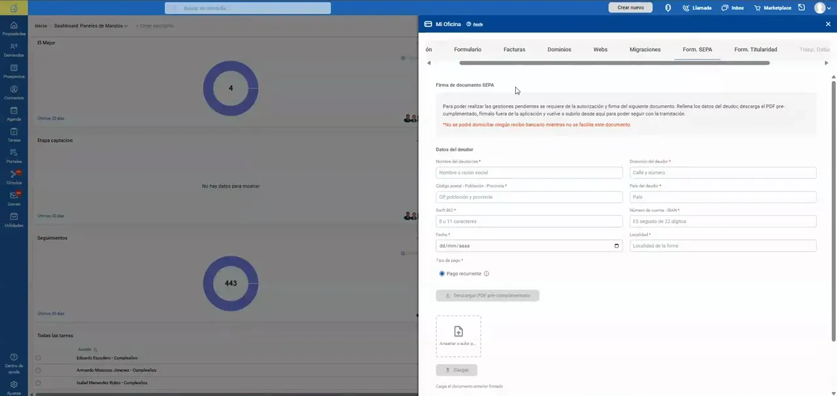Click the Swift BIC field
Viewport: 837px width, 396px height.
coord(529,222)
